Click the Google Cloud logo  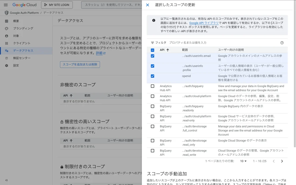pos(24,5)
